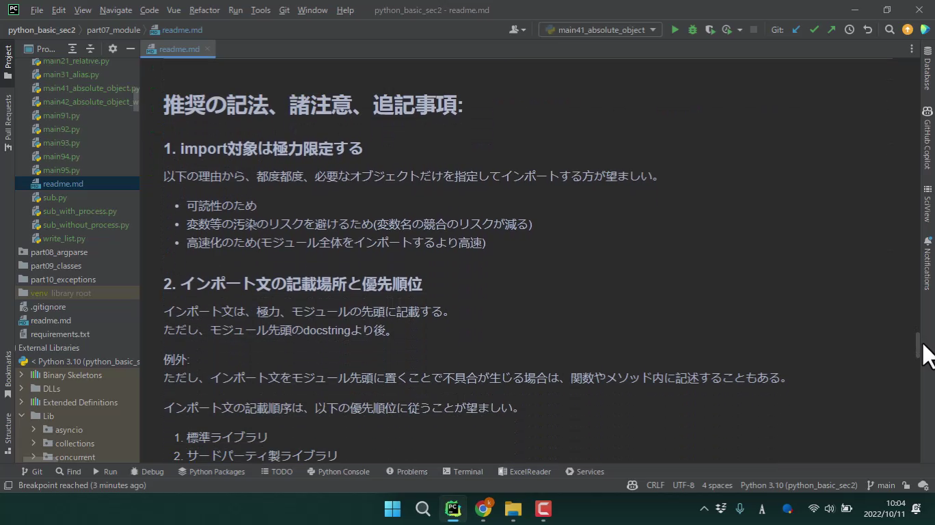Start debugging with the green bug icon
This screenshot has height=525, width=935.
(692, 30)
